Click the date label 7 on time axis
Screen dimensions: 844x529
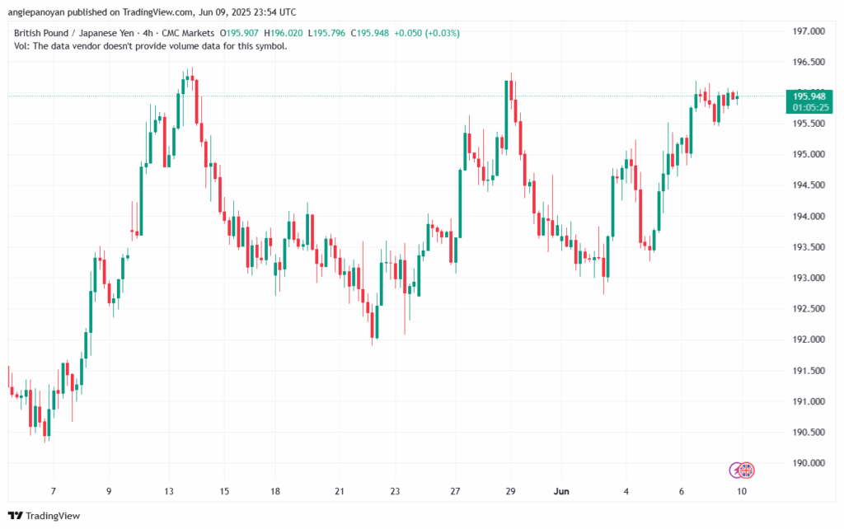(x=54, y=491)
